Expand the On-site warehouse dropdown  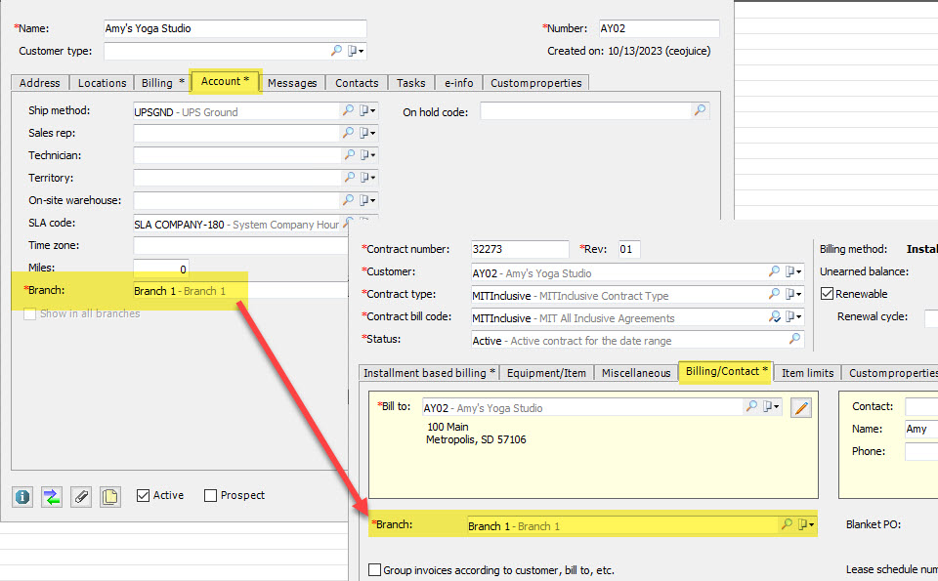click(367, 199)
